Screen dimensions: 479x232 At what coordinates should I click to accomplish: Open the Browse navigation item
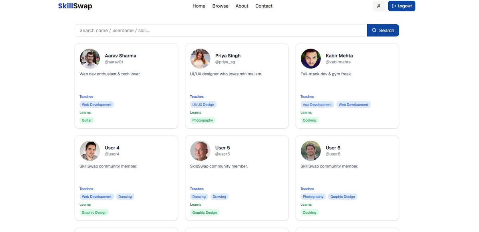[x=220, y=6]
